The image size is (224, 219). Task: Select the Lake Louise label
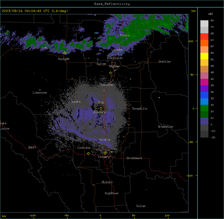pos(5,126)
